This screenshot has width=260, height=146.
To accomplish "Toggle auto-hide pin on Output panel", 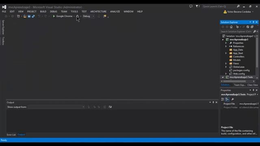I will [x=213, y=102].
